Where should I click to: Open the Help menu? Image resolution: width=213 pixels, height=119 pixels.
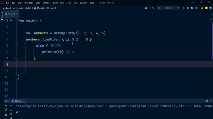[x=92, y=3]
